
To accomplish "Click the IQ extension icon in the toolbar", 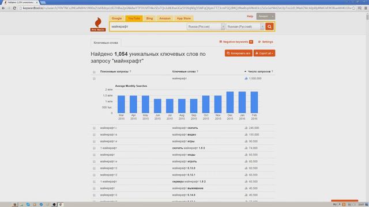I will click(360, 8).
